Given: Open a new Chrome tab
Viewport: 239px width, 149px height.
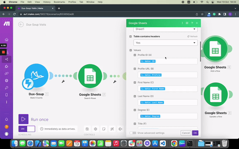Looking at the screenshot, I should 59,8.
